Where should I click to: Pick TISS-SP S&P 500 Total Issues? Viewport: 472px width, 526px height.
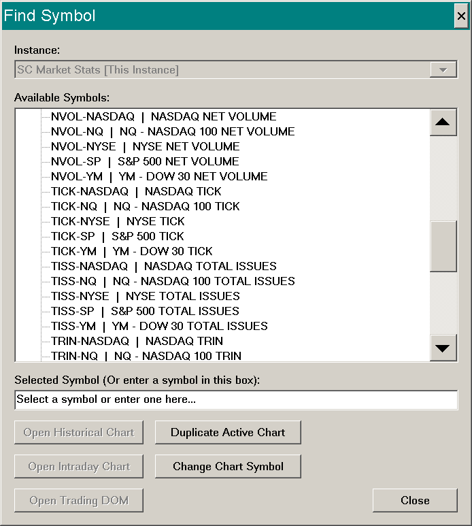click(x=145, y=311)
